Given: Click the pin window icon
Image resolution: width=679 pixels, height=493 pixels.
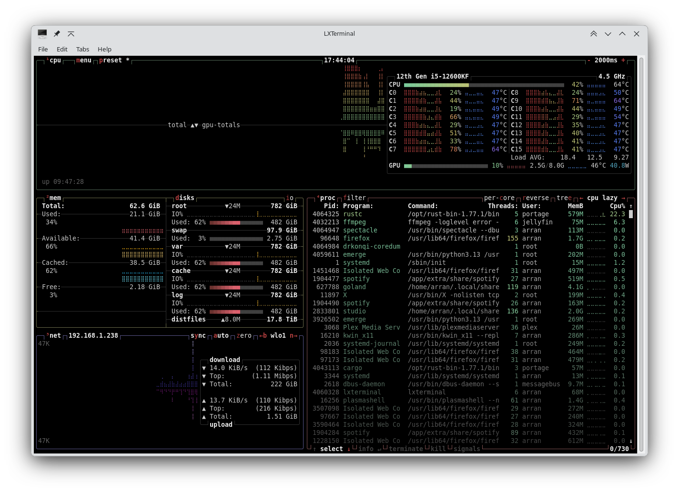Looking at the screenshot, I should pos(57,34).
